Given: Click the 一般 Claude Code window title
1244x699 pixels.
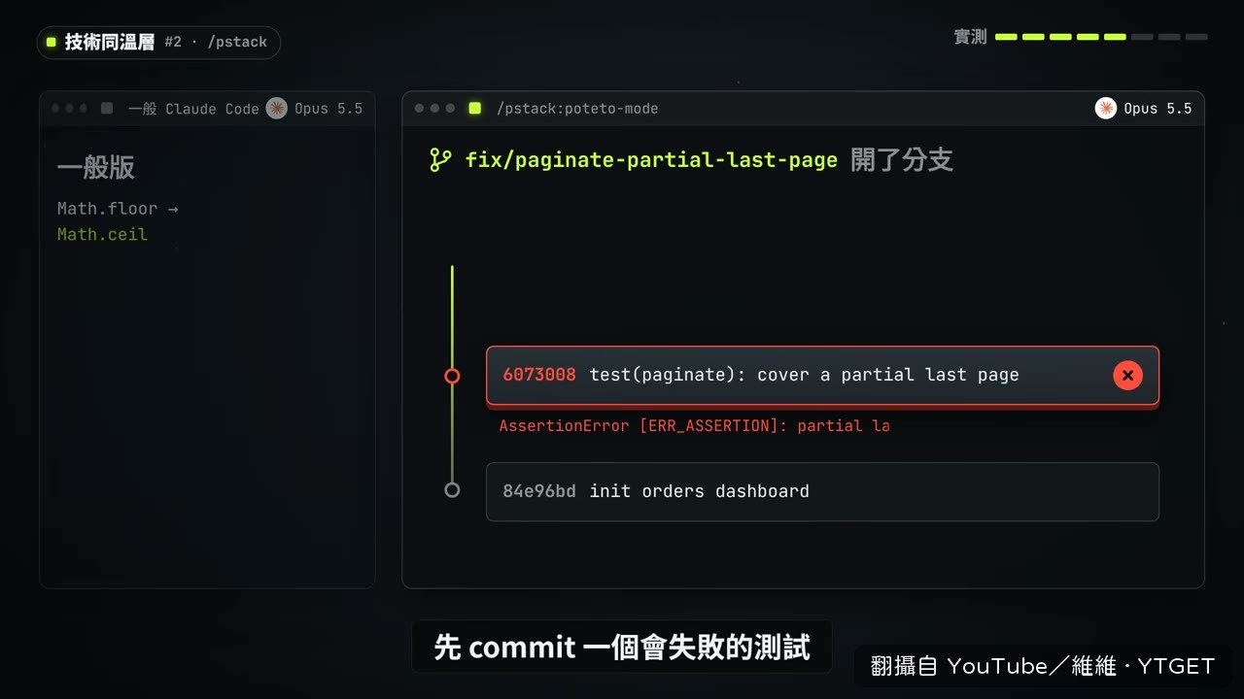Looking at the screenshot, I should [193, 109].
